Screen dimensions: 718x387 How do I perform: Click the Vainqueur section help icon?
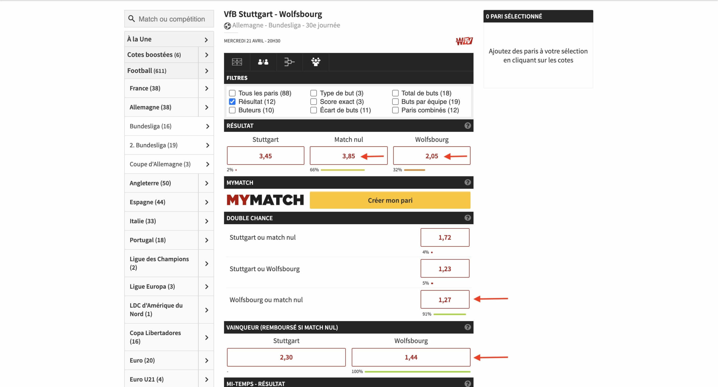tap(467, 328)
